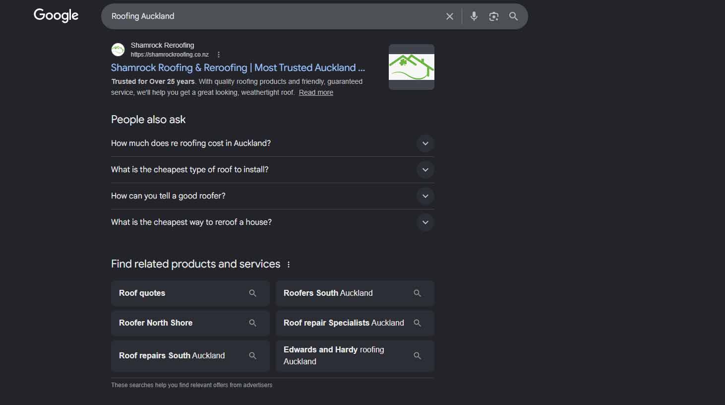This screenshot has width=725, height=405.
Task: Select "Roofers South Auckland" related search
Action: click(x=355, y=293)
